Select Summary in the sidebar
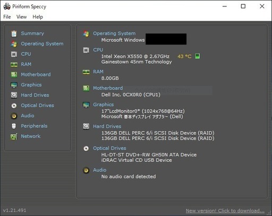The height and width of the screenshot is (216, 272). pyautogui.click(x=32, y=33)
